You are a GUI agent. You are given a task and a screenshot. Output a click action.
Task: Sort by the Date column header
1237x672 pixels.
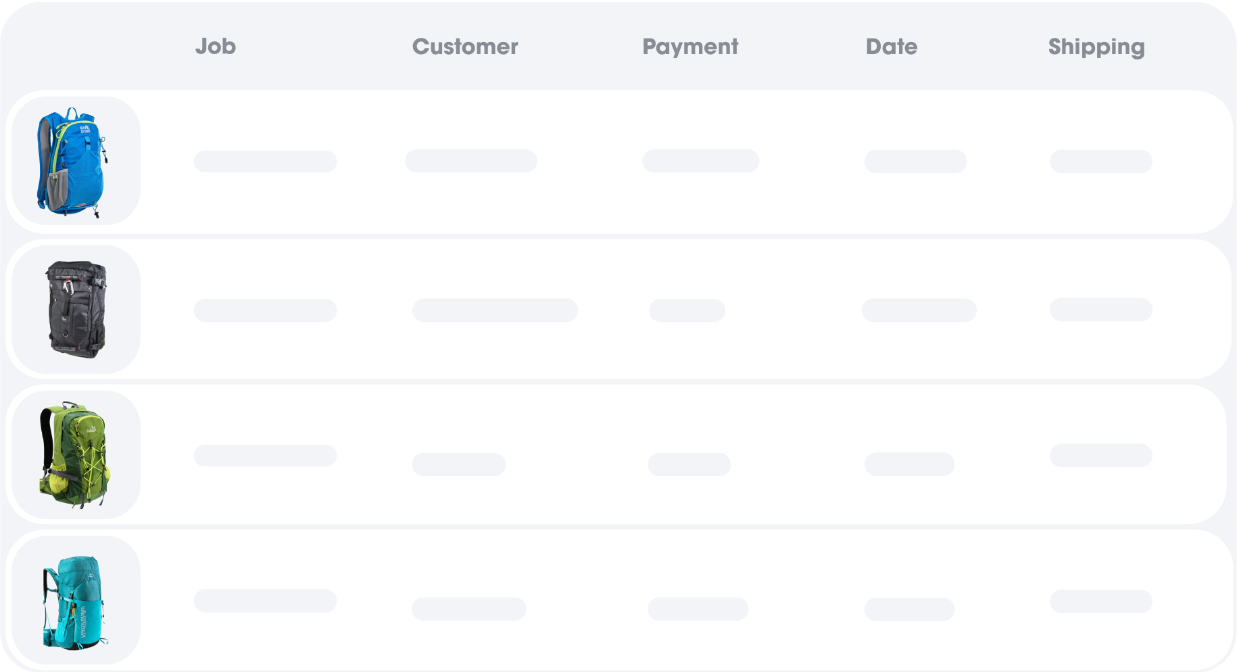(892, 46)
